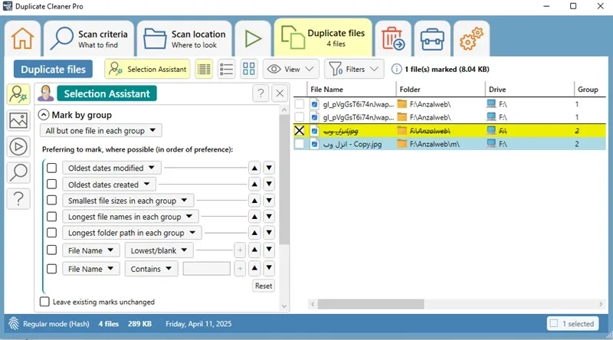Image resolution: width=613 pixels, height=340 pixels.
Task: Switch to details list view icon
Action: click(204, 69)
